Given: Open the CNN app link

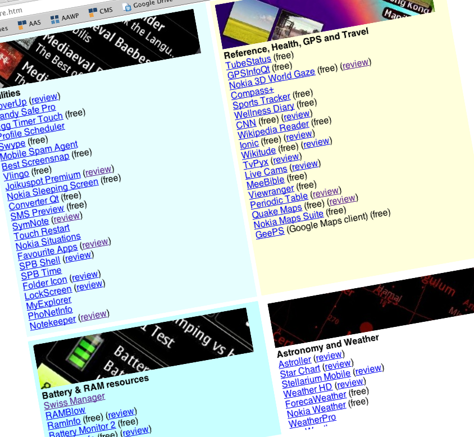Looking at the screenshot, I should (x=246, y=124).
